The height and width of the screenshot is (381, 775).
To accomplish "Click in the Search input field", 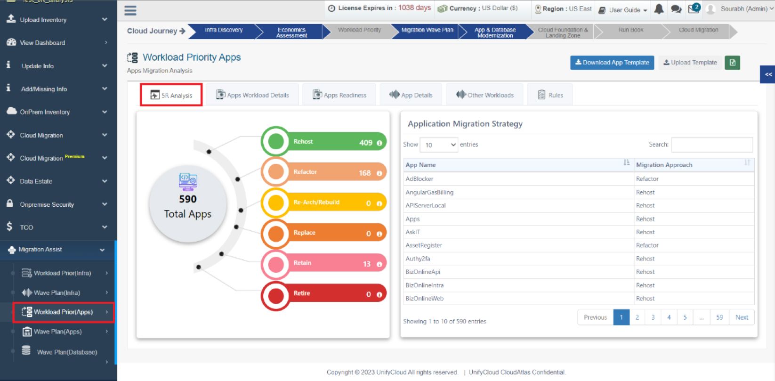I will tap(711, 145).
